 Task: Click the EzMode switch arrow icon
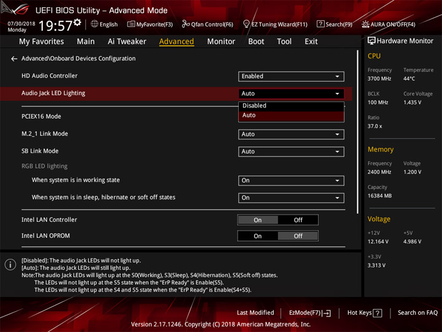327,313
